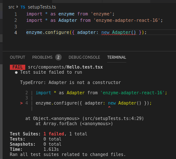Click 'Test suite failed to run' message
Viewport: 176px width, 159px height.
[x=51, y=72]
